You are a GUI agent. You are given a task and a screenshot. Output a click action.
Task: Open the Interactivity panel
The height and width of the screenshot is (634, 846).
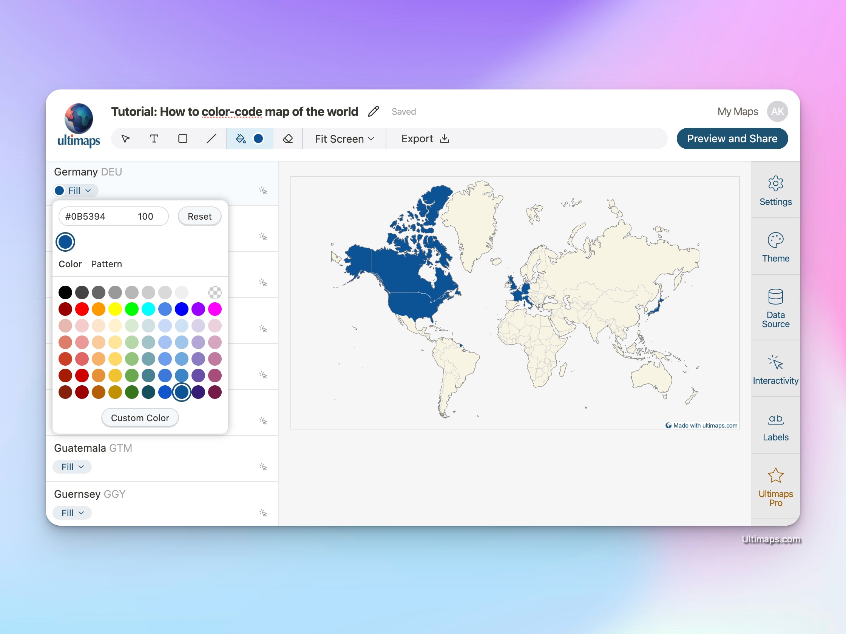[775, 368]
